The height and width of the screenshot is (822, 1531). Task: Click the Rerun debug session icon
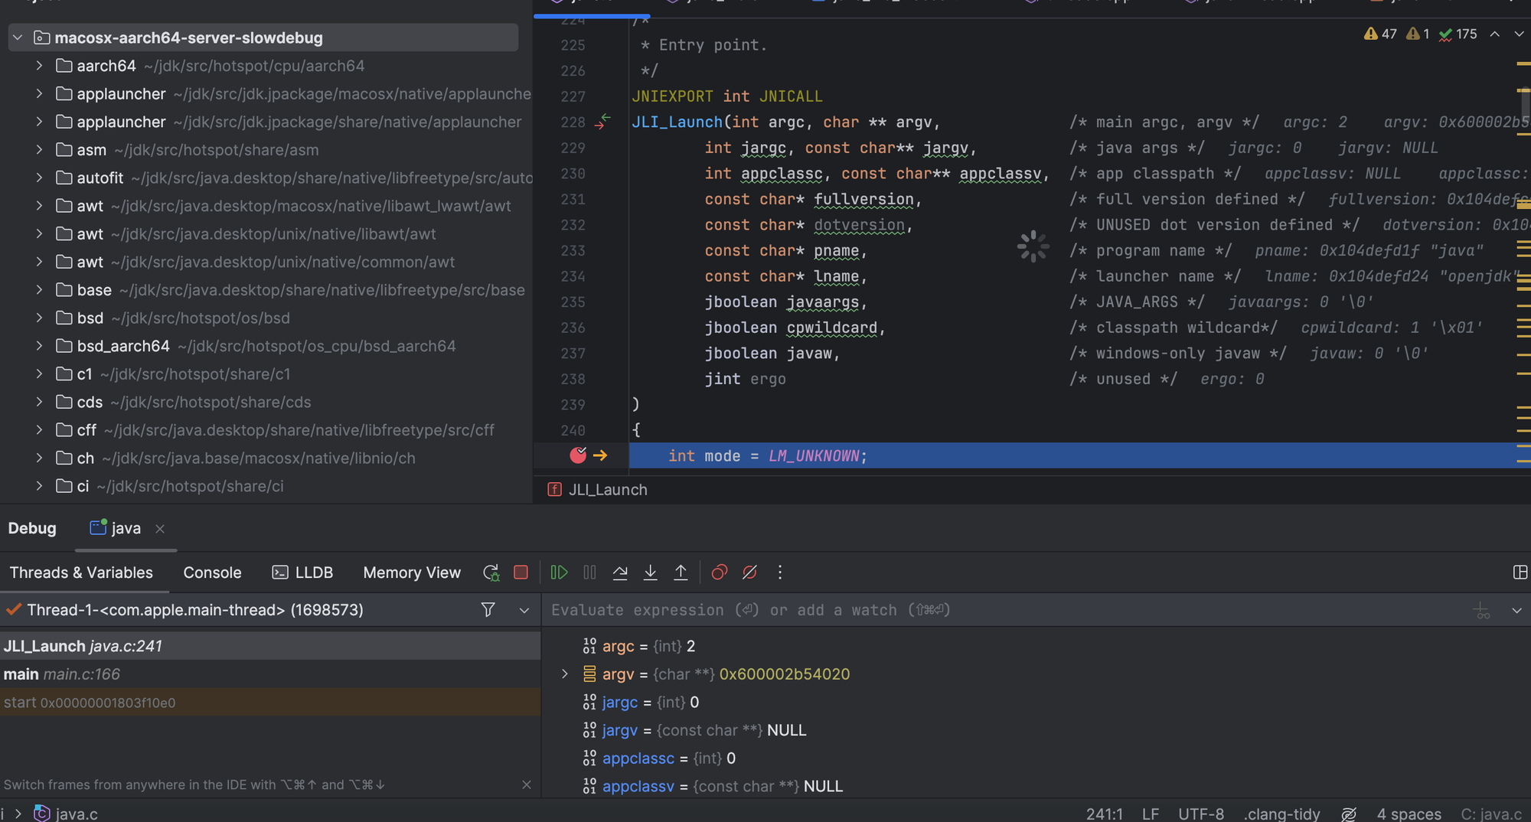click(x=491, y=572)
